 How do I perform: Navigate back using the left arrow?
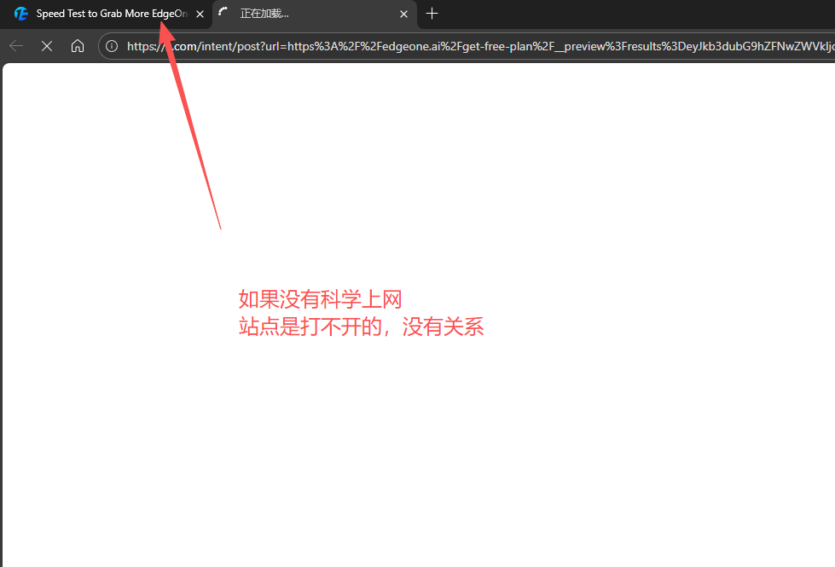click(x=15, y=46)
